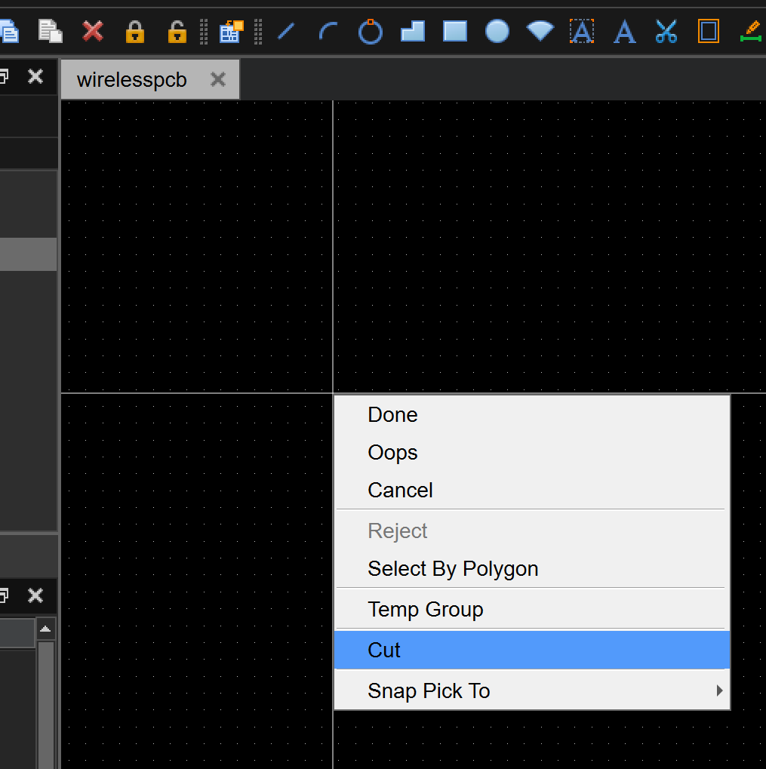Click the stair-step polygon shape icon

(x=413, y=32)
